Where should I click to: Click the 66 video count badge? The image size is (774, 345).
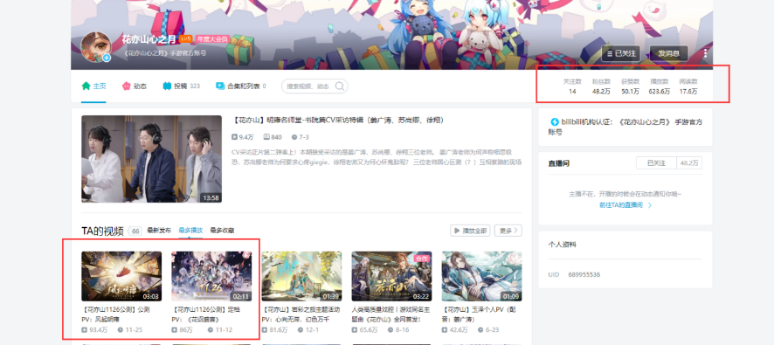click(135, 231)
